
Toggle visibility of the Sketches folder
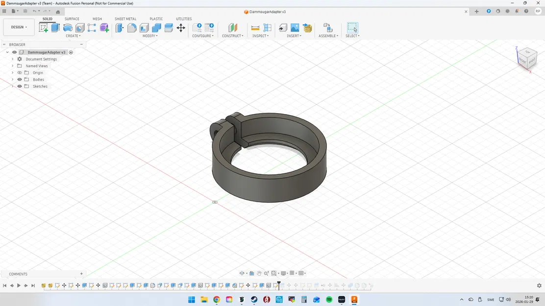coord(20,86)
